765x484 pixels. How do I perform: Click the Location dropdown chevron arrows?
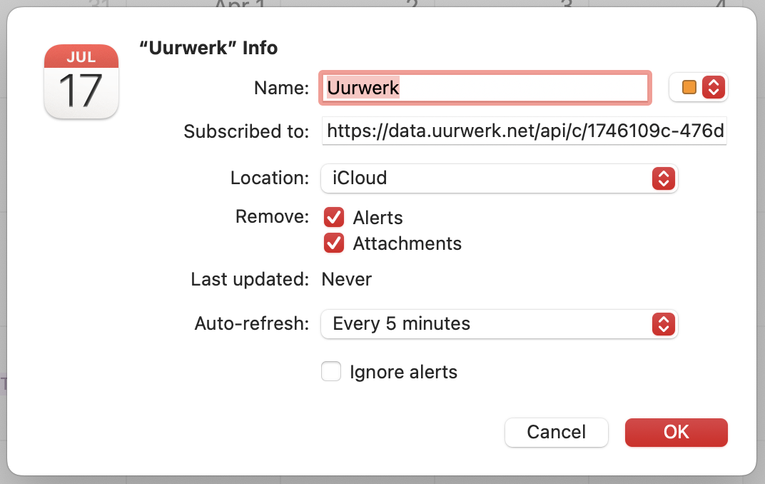tap(664, 178)
